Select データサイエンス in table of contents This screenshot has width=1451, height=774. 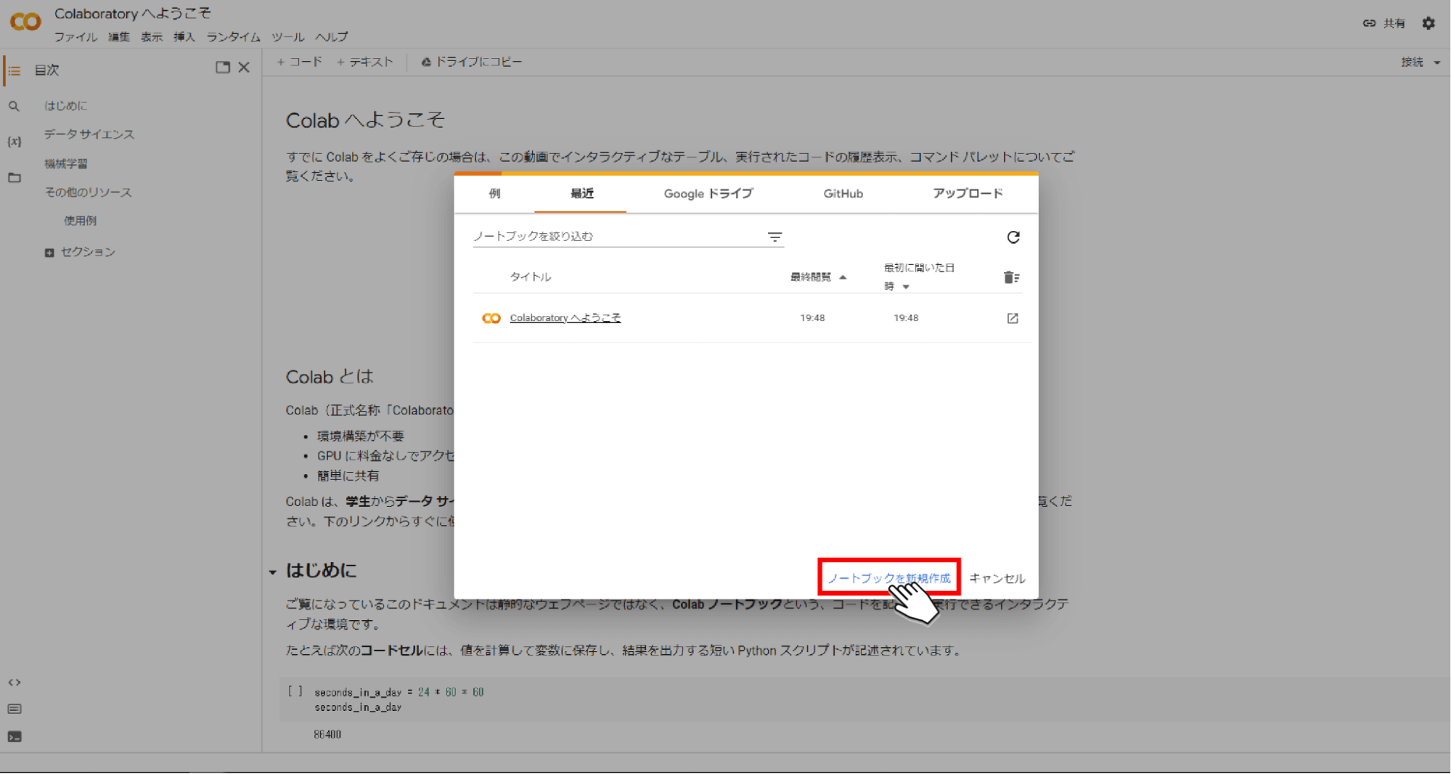click(89, 134)
